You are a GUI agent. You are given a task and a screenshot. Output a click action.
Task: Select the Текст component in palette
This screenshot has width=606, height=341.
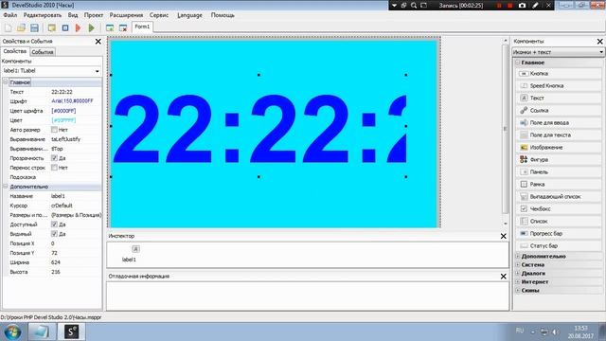click(x=558, y=99)
